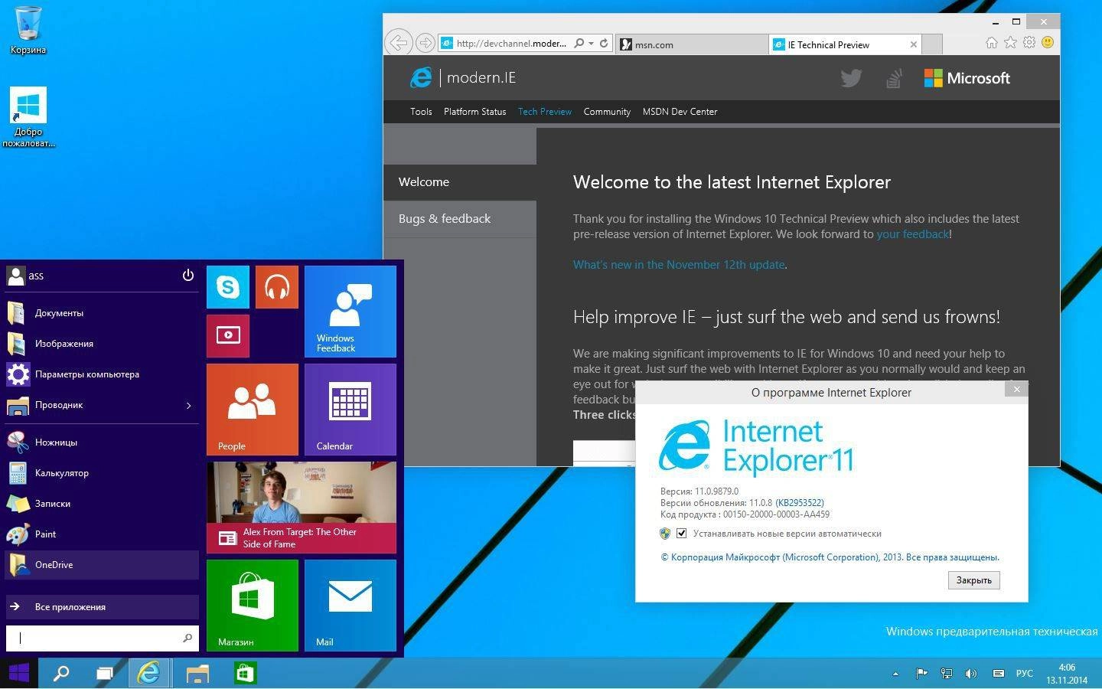
Task: Launch Калькулятор from Start menu
Action: [102, 473]
